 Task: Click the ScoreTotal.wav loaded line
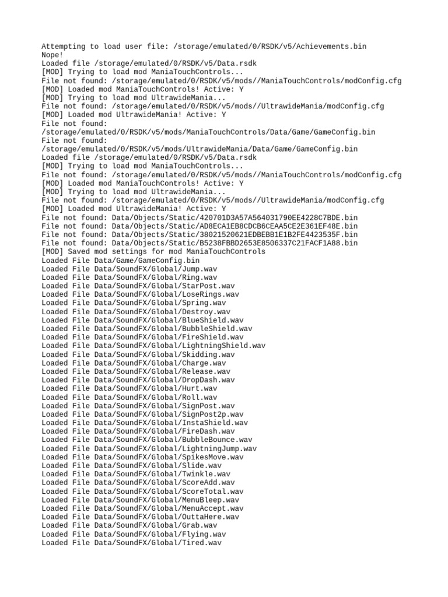(x=142, y=491)
